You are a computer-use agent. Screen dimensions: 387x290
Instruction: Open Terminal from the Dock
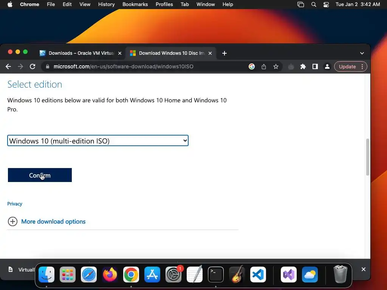coord(216,275)
